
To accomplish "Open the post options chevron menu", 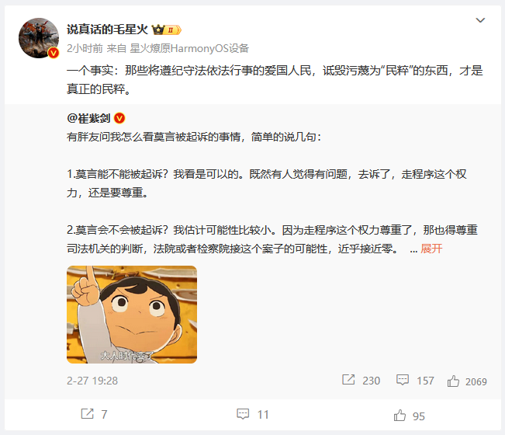I will click(480, 20).
